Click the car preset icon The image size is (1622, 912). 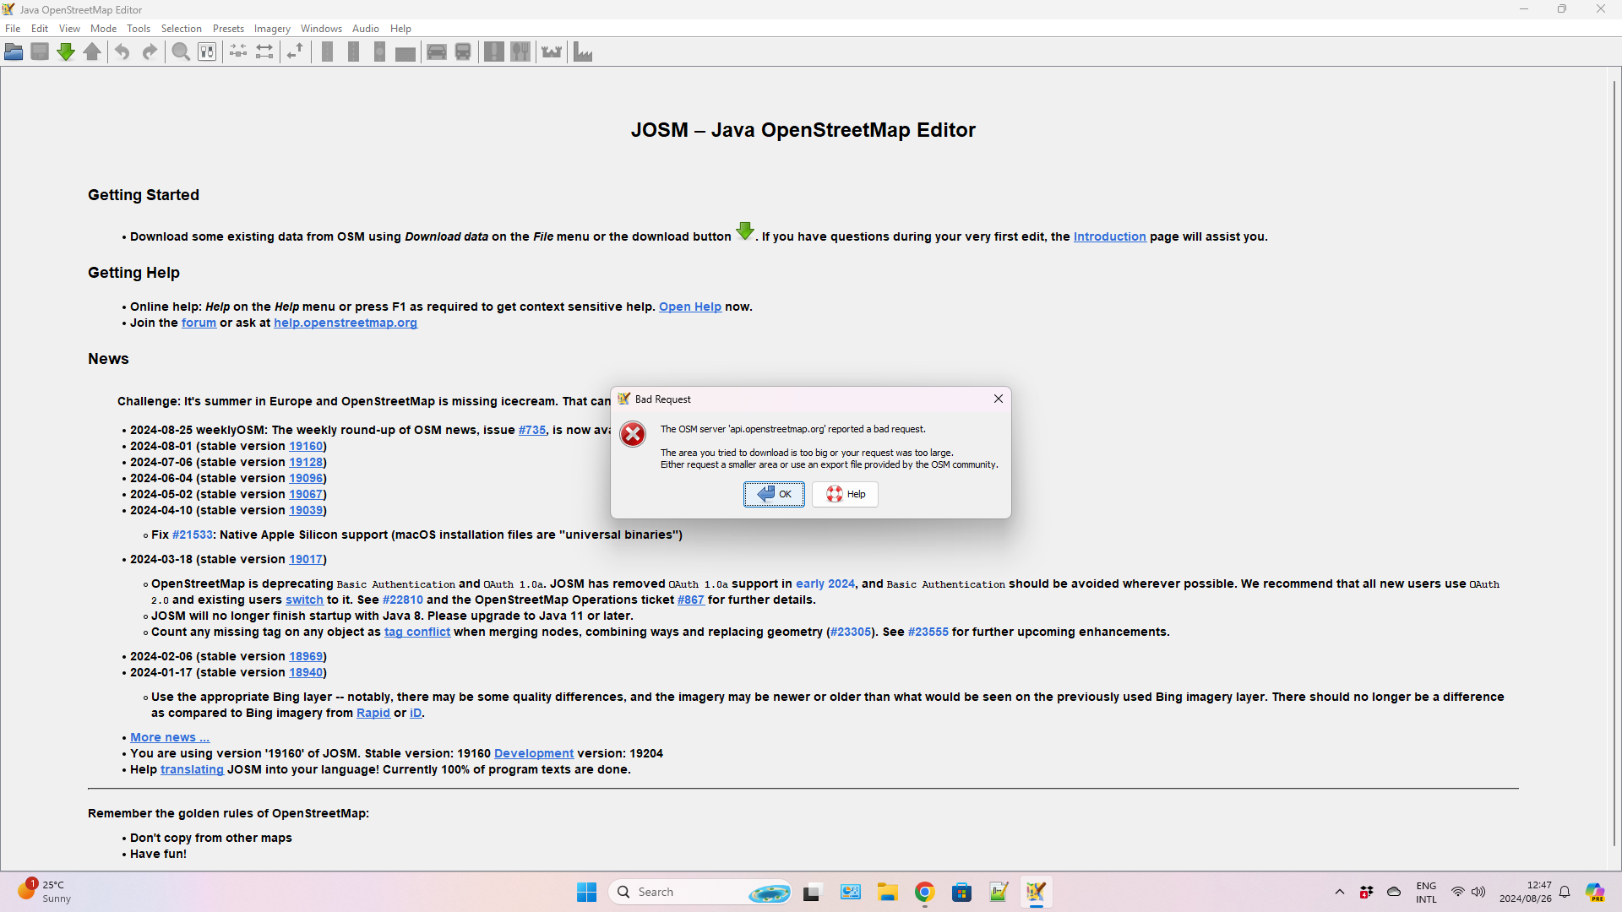(x=436, y=52)
